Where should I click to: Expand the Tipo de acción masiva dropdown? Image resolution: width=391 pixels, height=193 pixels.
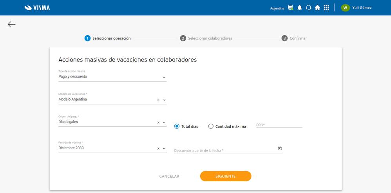pos(164,78)
